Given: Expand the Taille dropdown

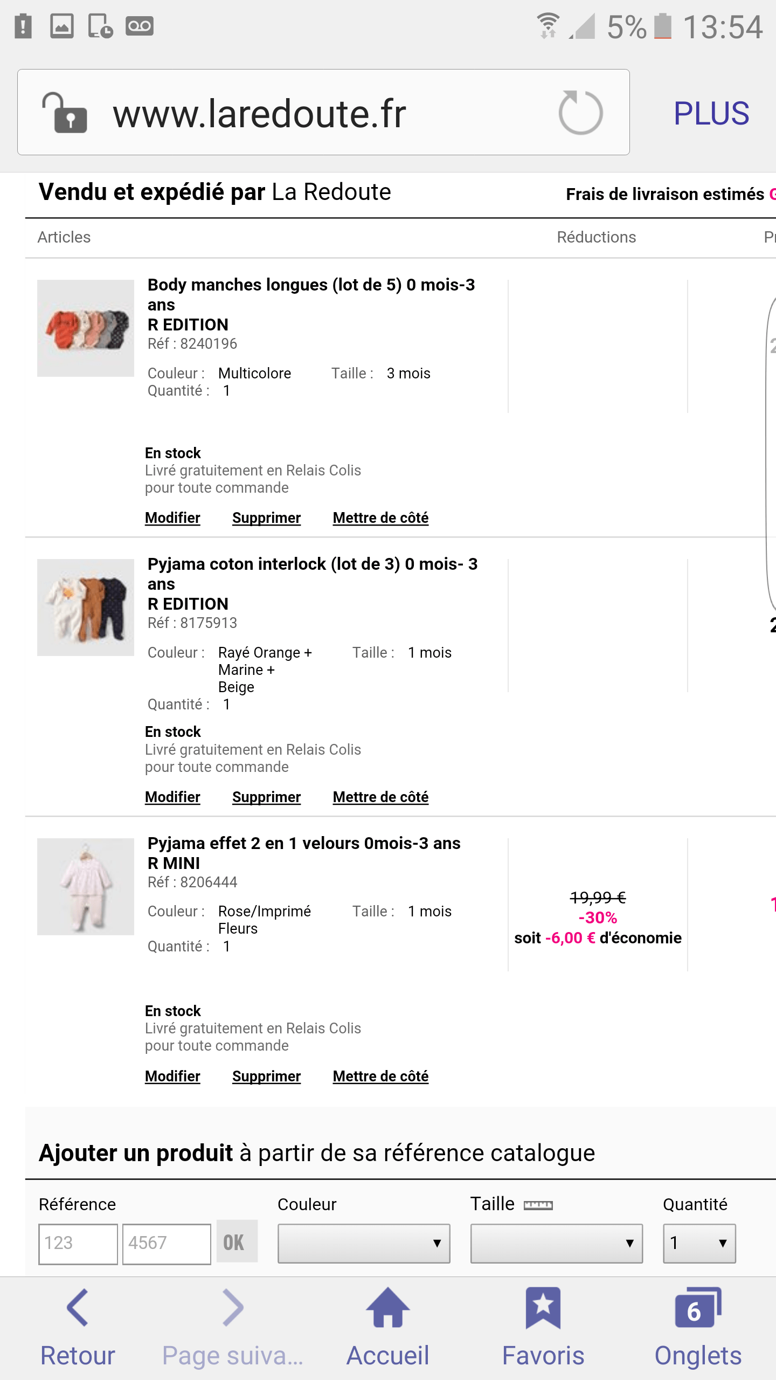Looking at the screenshot, I should (x=556, y=1244).
